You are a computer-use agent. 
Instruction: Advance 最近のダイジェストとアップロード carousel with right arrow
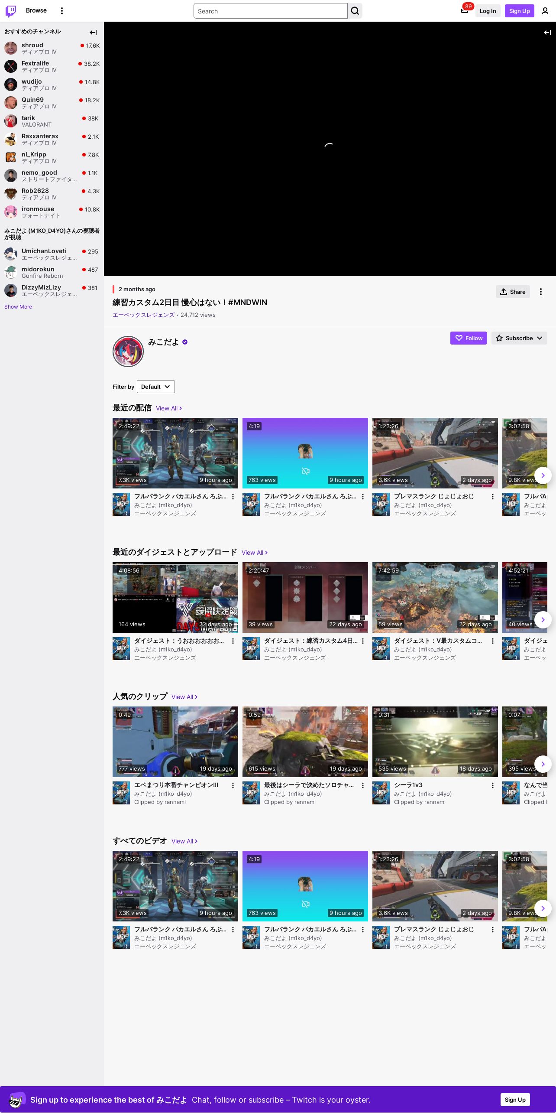[543, 620]
